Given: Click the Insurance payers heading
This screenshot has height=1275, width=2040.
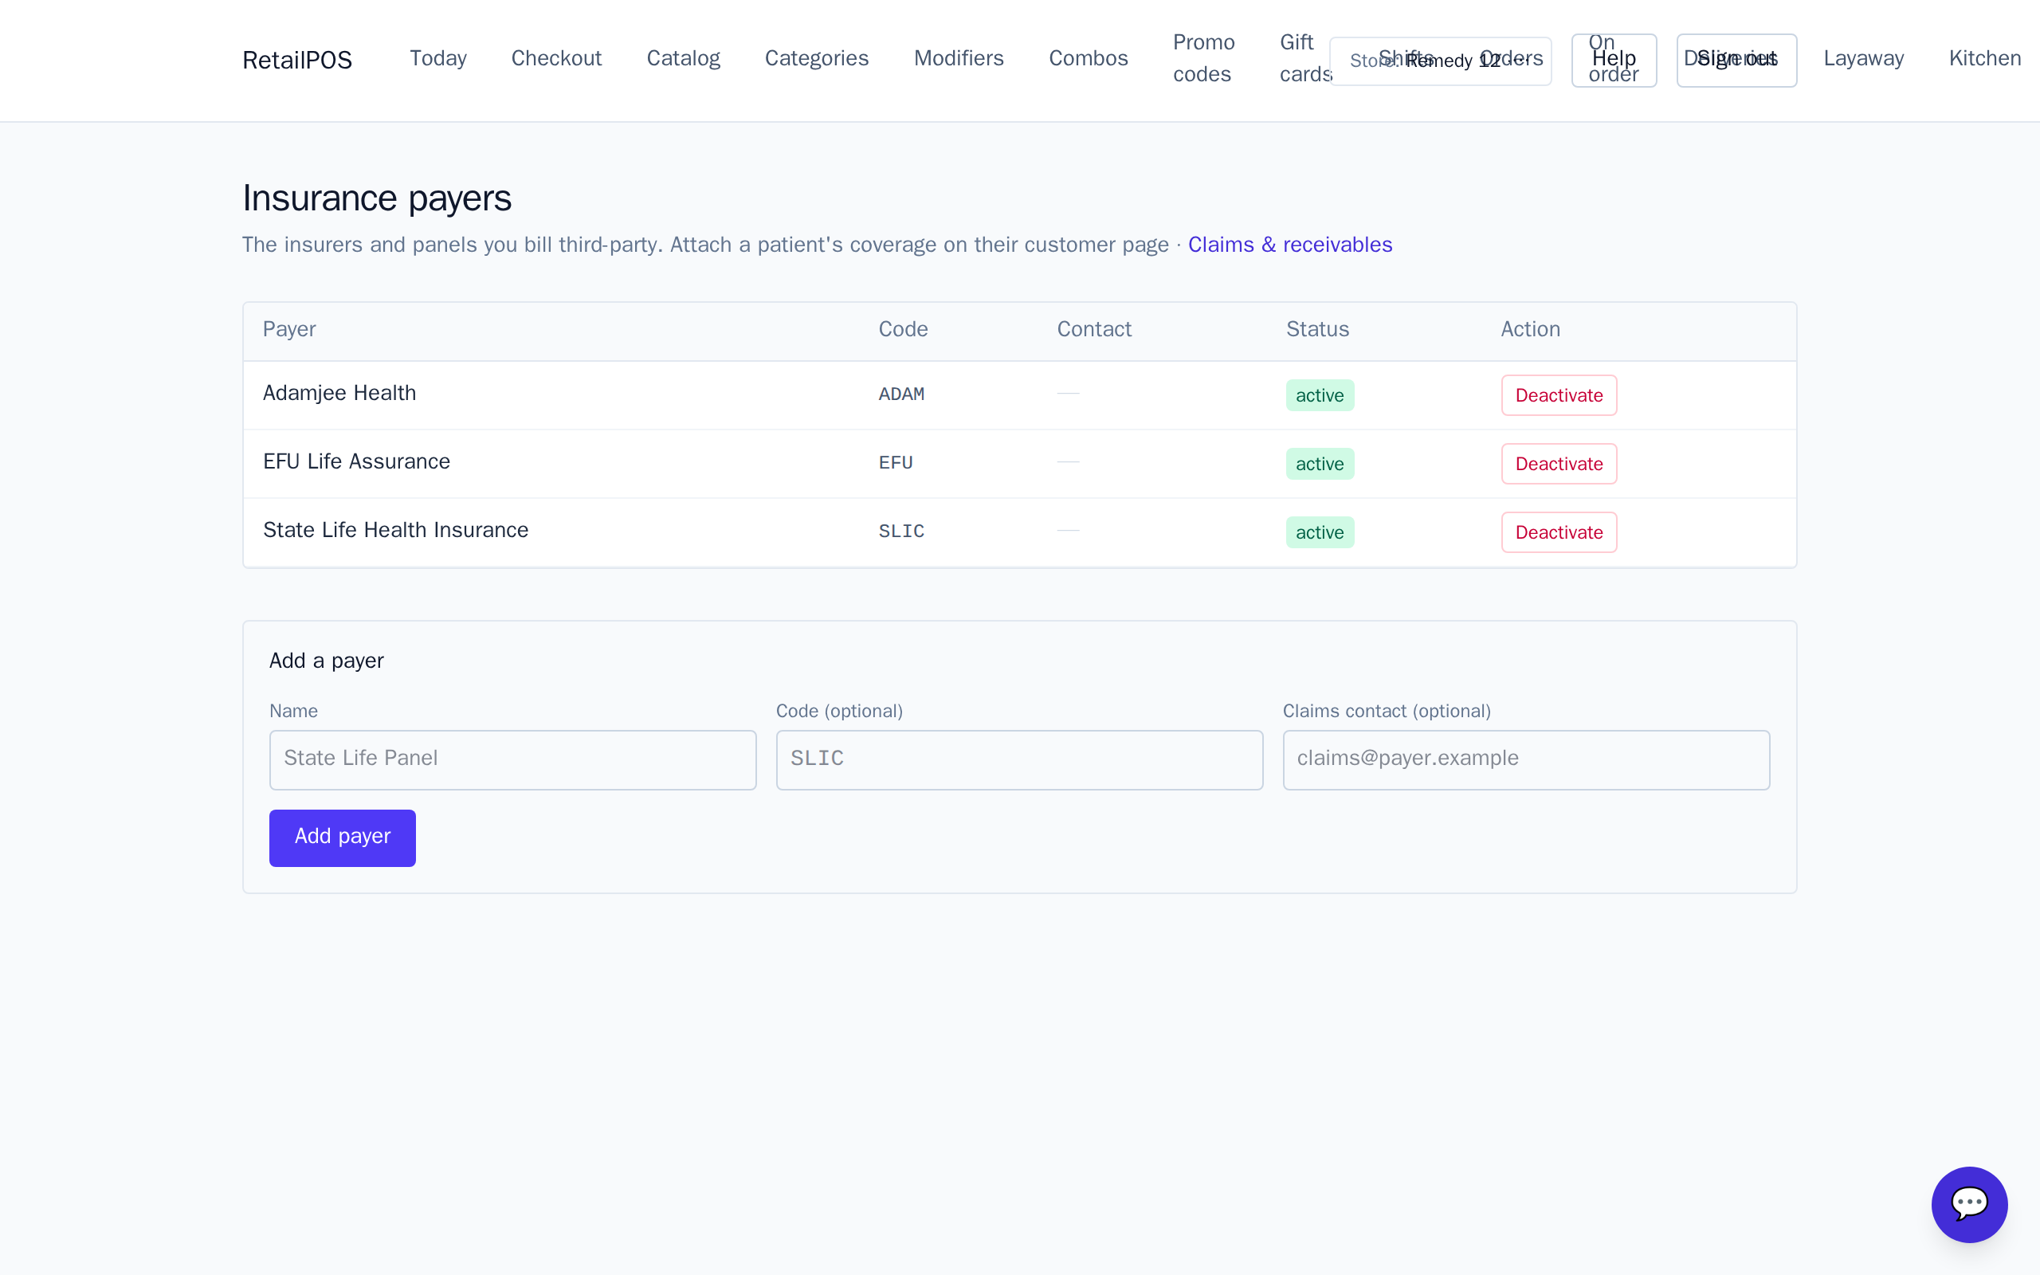Looking at the screenshot, I should pyautogui.click(x=377, y=198).
